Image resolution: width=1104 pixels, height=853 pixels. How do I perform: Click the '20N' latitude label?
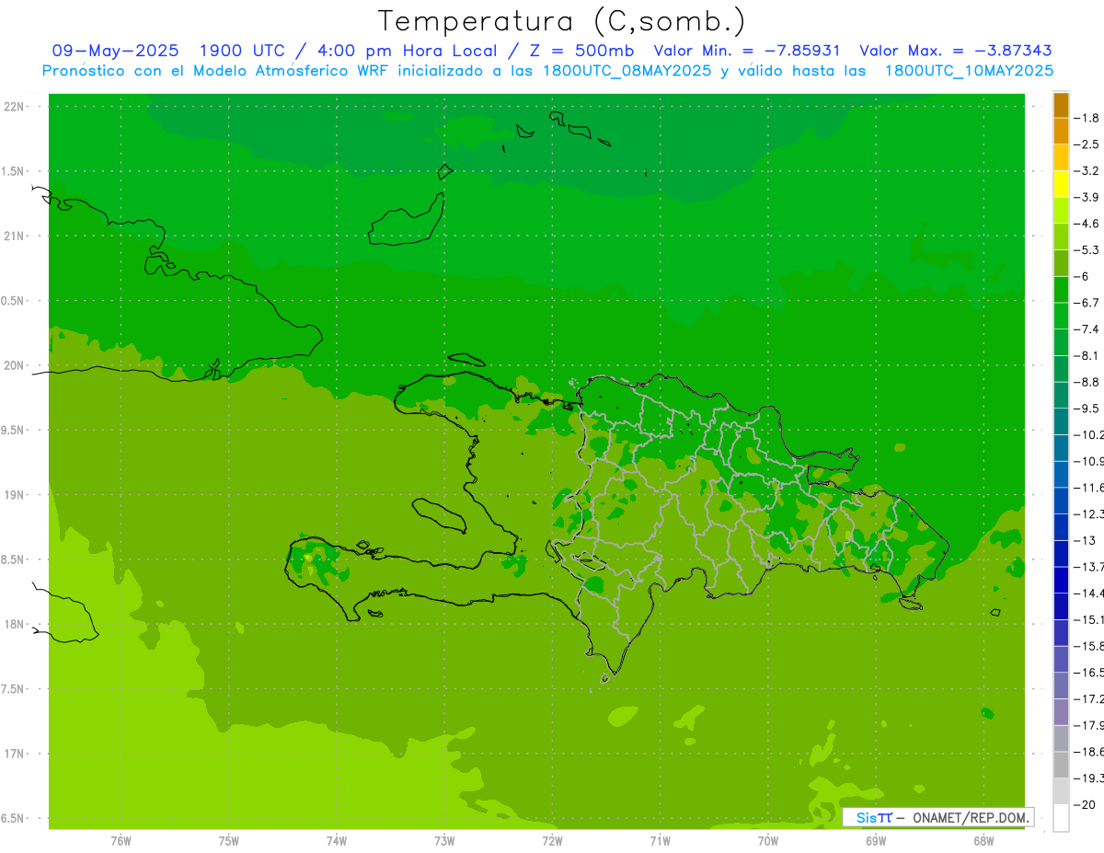click(16, 365)
